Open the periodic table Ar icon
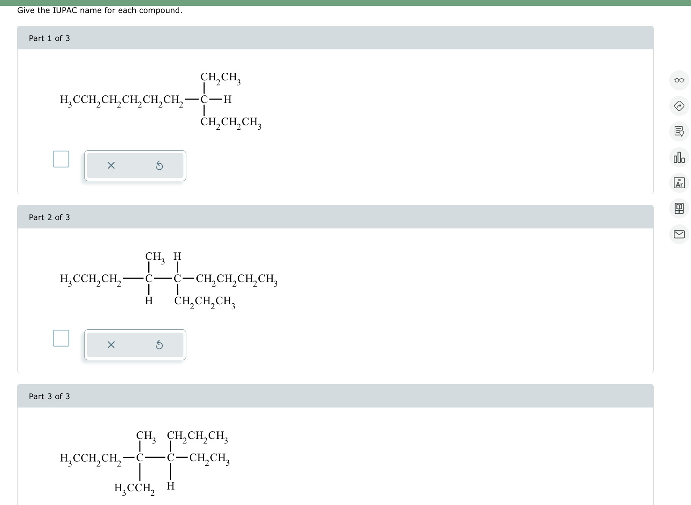Screen dimensions: 691x505 pos(679,183)
